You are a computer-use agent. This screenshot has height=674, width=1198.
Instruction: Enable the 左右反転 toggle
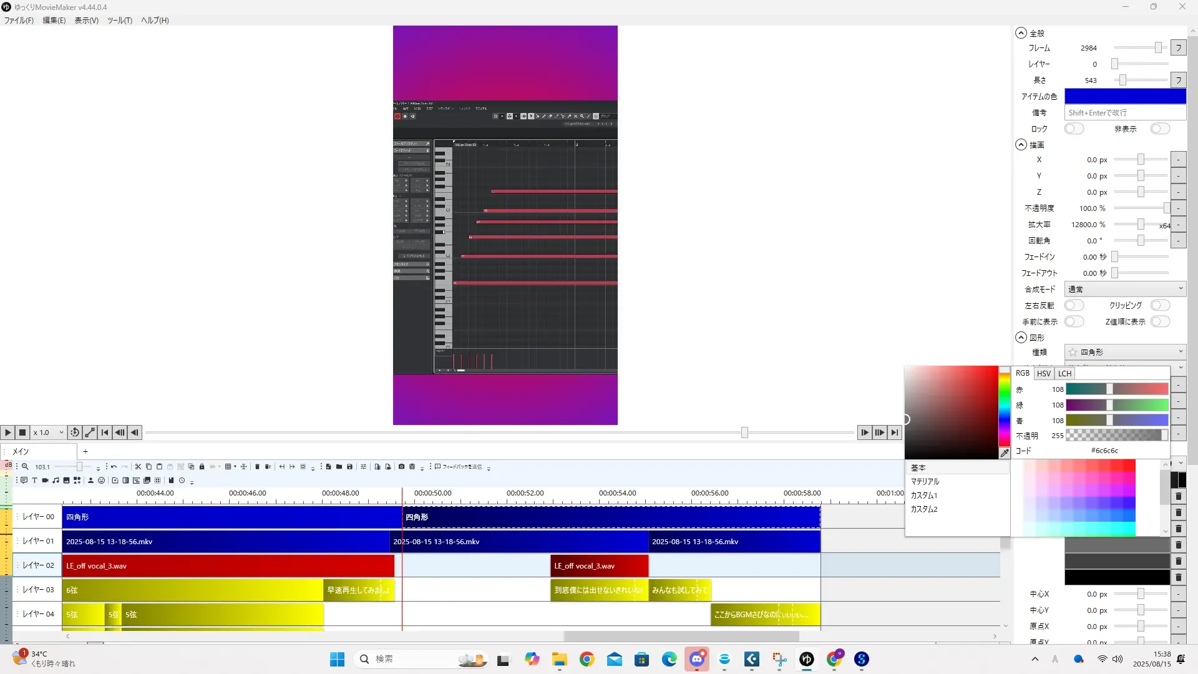(1073, 305)
